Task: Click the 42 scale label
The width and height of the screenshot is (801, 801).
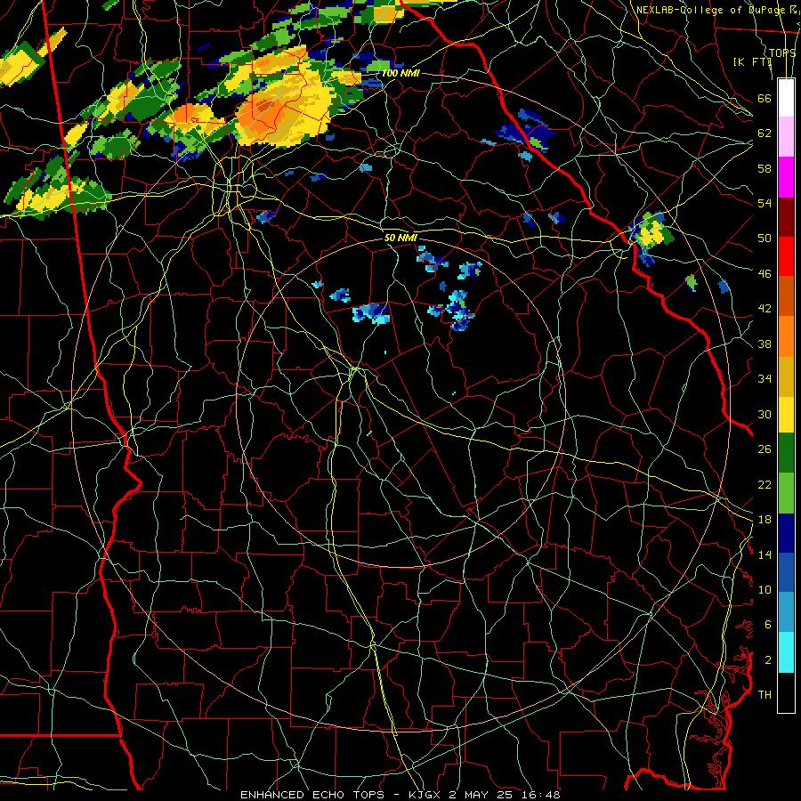Action: point(765,309)
